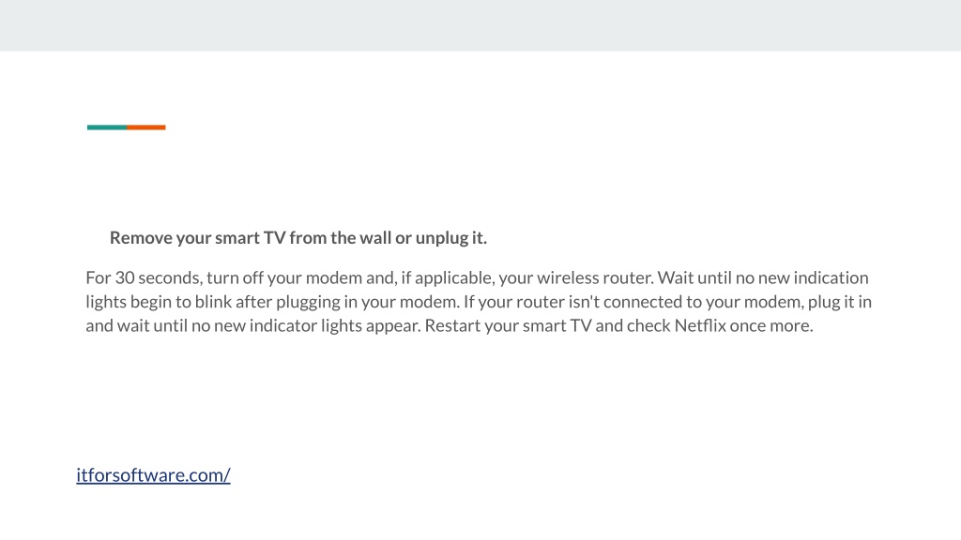This screenshot has width=961, height=540.
Task: Click the word 'wall' in the bold heading
Action: pos(375,237)
